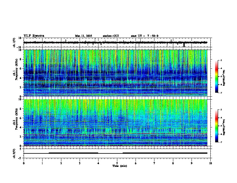Click the "-7" label below the ch.2 colorbar
This screenshot has width=237, height=183.
click(x=221, y=142)
